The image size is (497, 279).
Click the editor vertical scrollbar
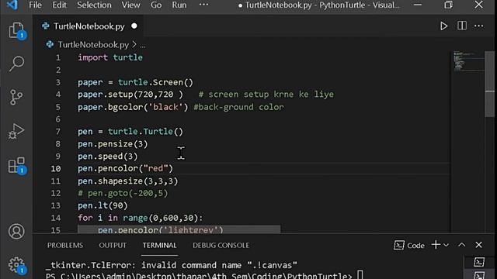[x=489, y=84]
